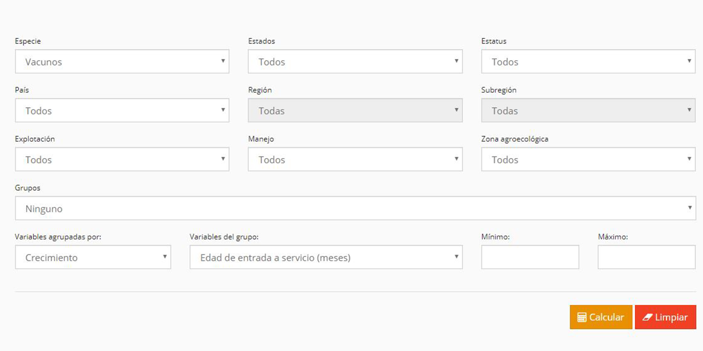Click the Zona agroecológica label
This screenshot has height=351, width=703.
click(515, 139)
